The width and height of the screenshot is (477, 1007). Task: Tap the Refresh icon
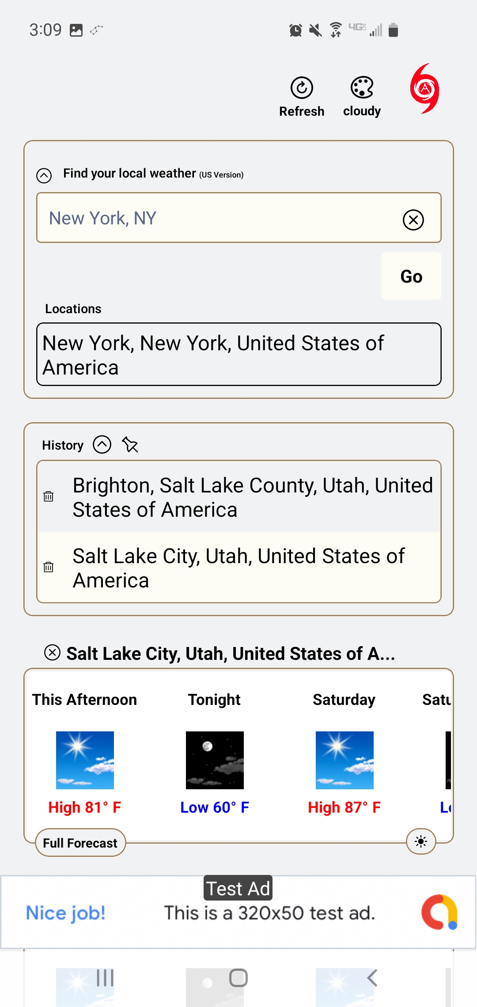click(x=302, y=88)
